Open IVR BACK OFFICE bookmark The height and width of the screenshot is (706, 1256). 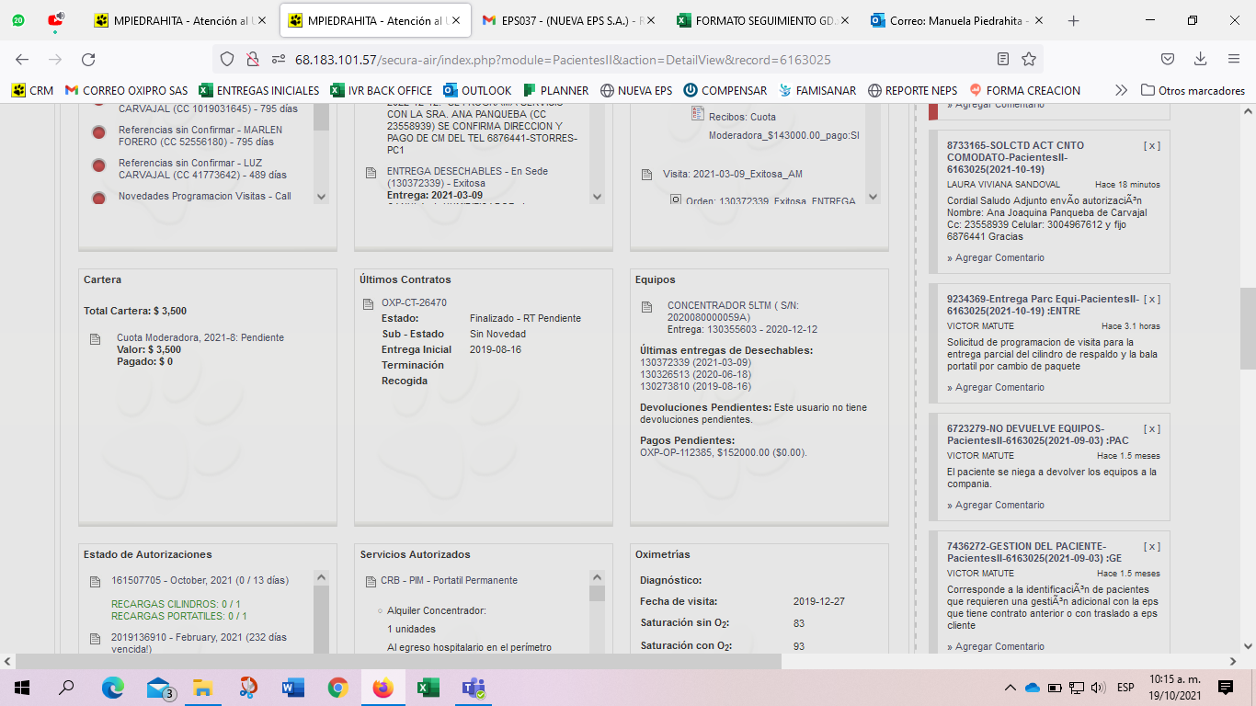[381, 90]
